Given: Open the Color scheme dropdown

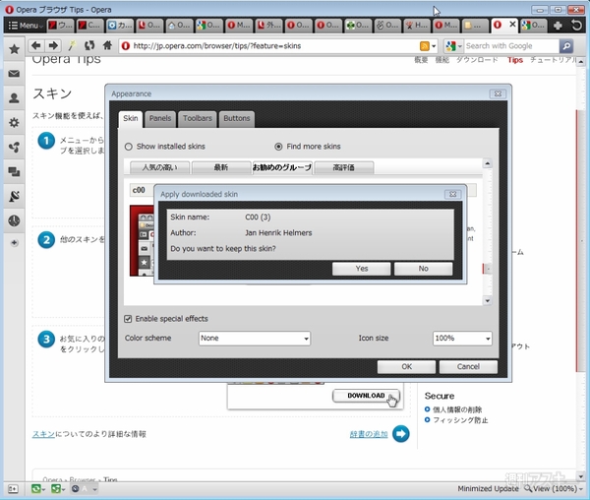Looking at the screenshot, I should 255,339.
